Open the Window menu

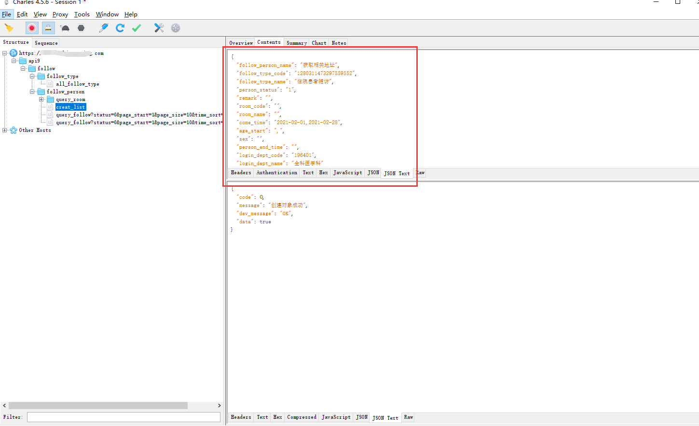107,14
